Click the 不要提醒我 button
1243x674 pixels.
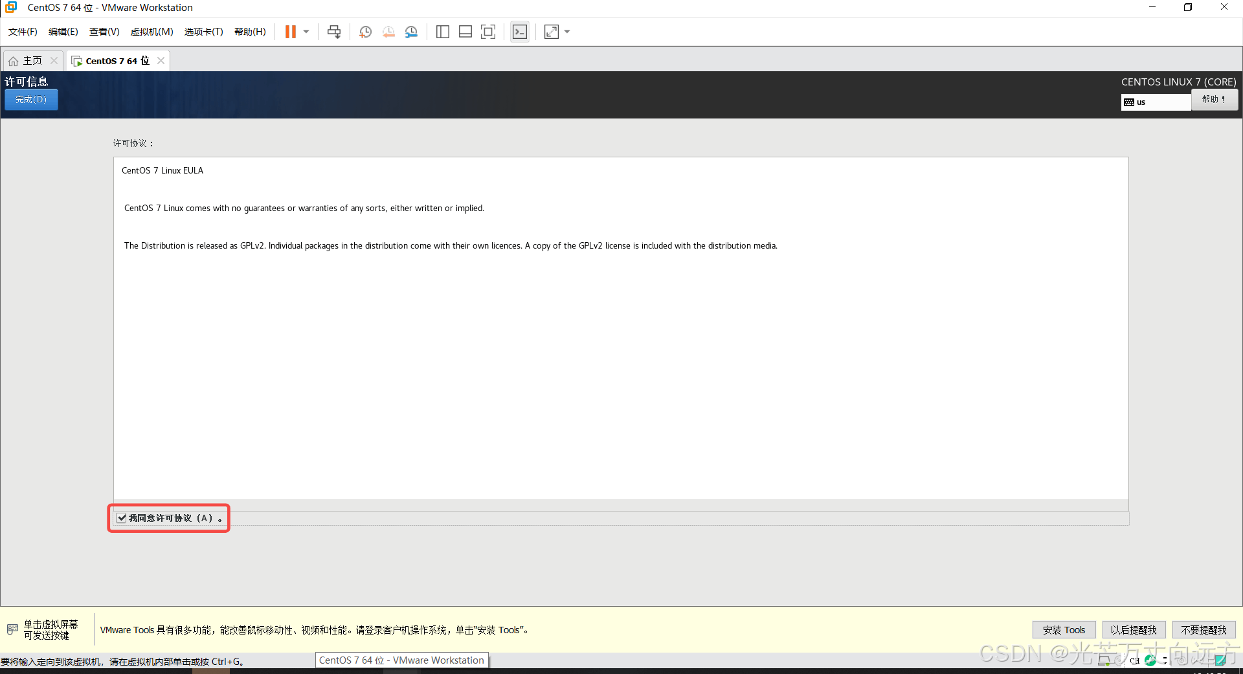(1204, 630)
